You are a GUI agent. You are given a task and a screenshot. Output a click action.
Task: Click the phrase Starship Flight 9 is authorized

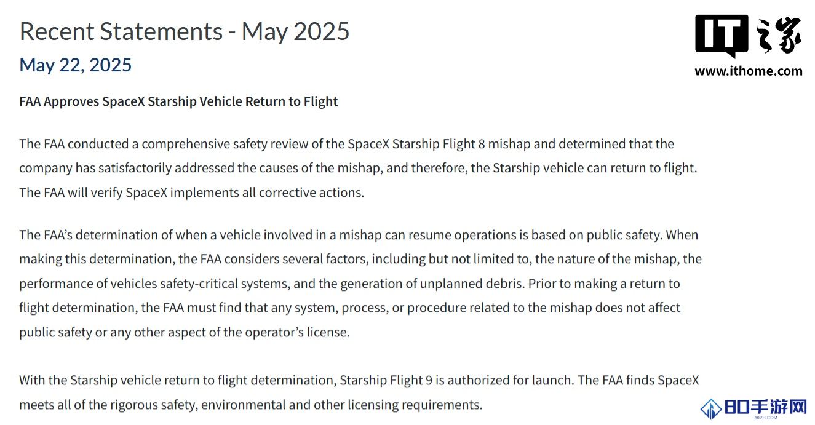[x=418, y=379]
